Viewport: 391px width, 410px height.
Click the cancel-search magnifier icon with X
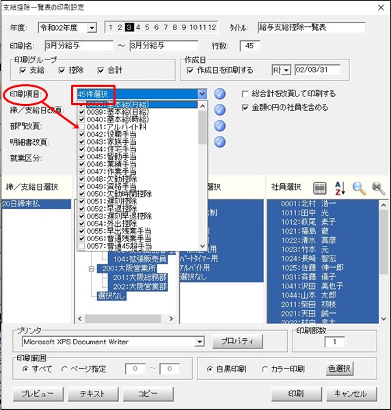[379, 189]
